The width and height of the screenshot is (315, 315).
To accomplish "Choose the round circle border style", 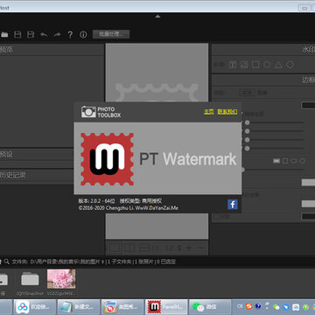I will [303, 161].
